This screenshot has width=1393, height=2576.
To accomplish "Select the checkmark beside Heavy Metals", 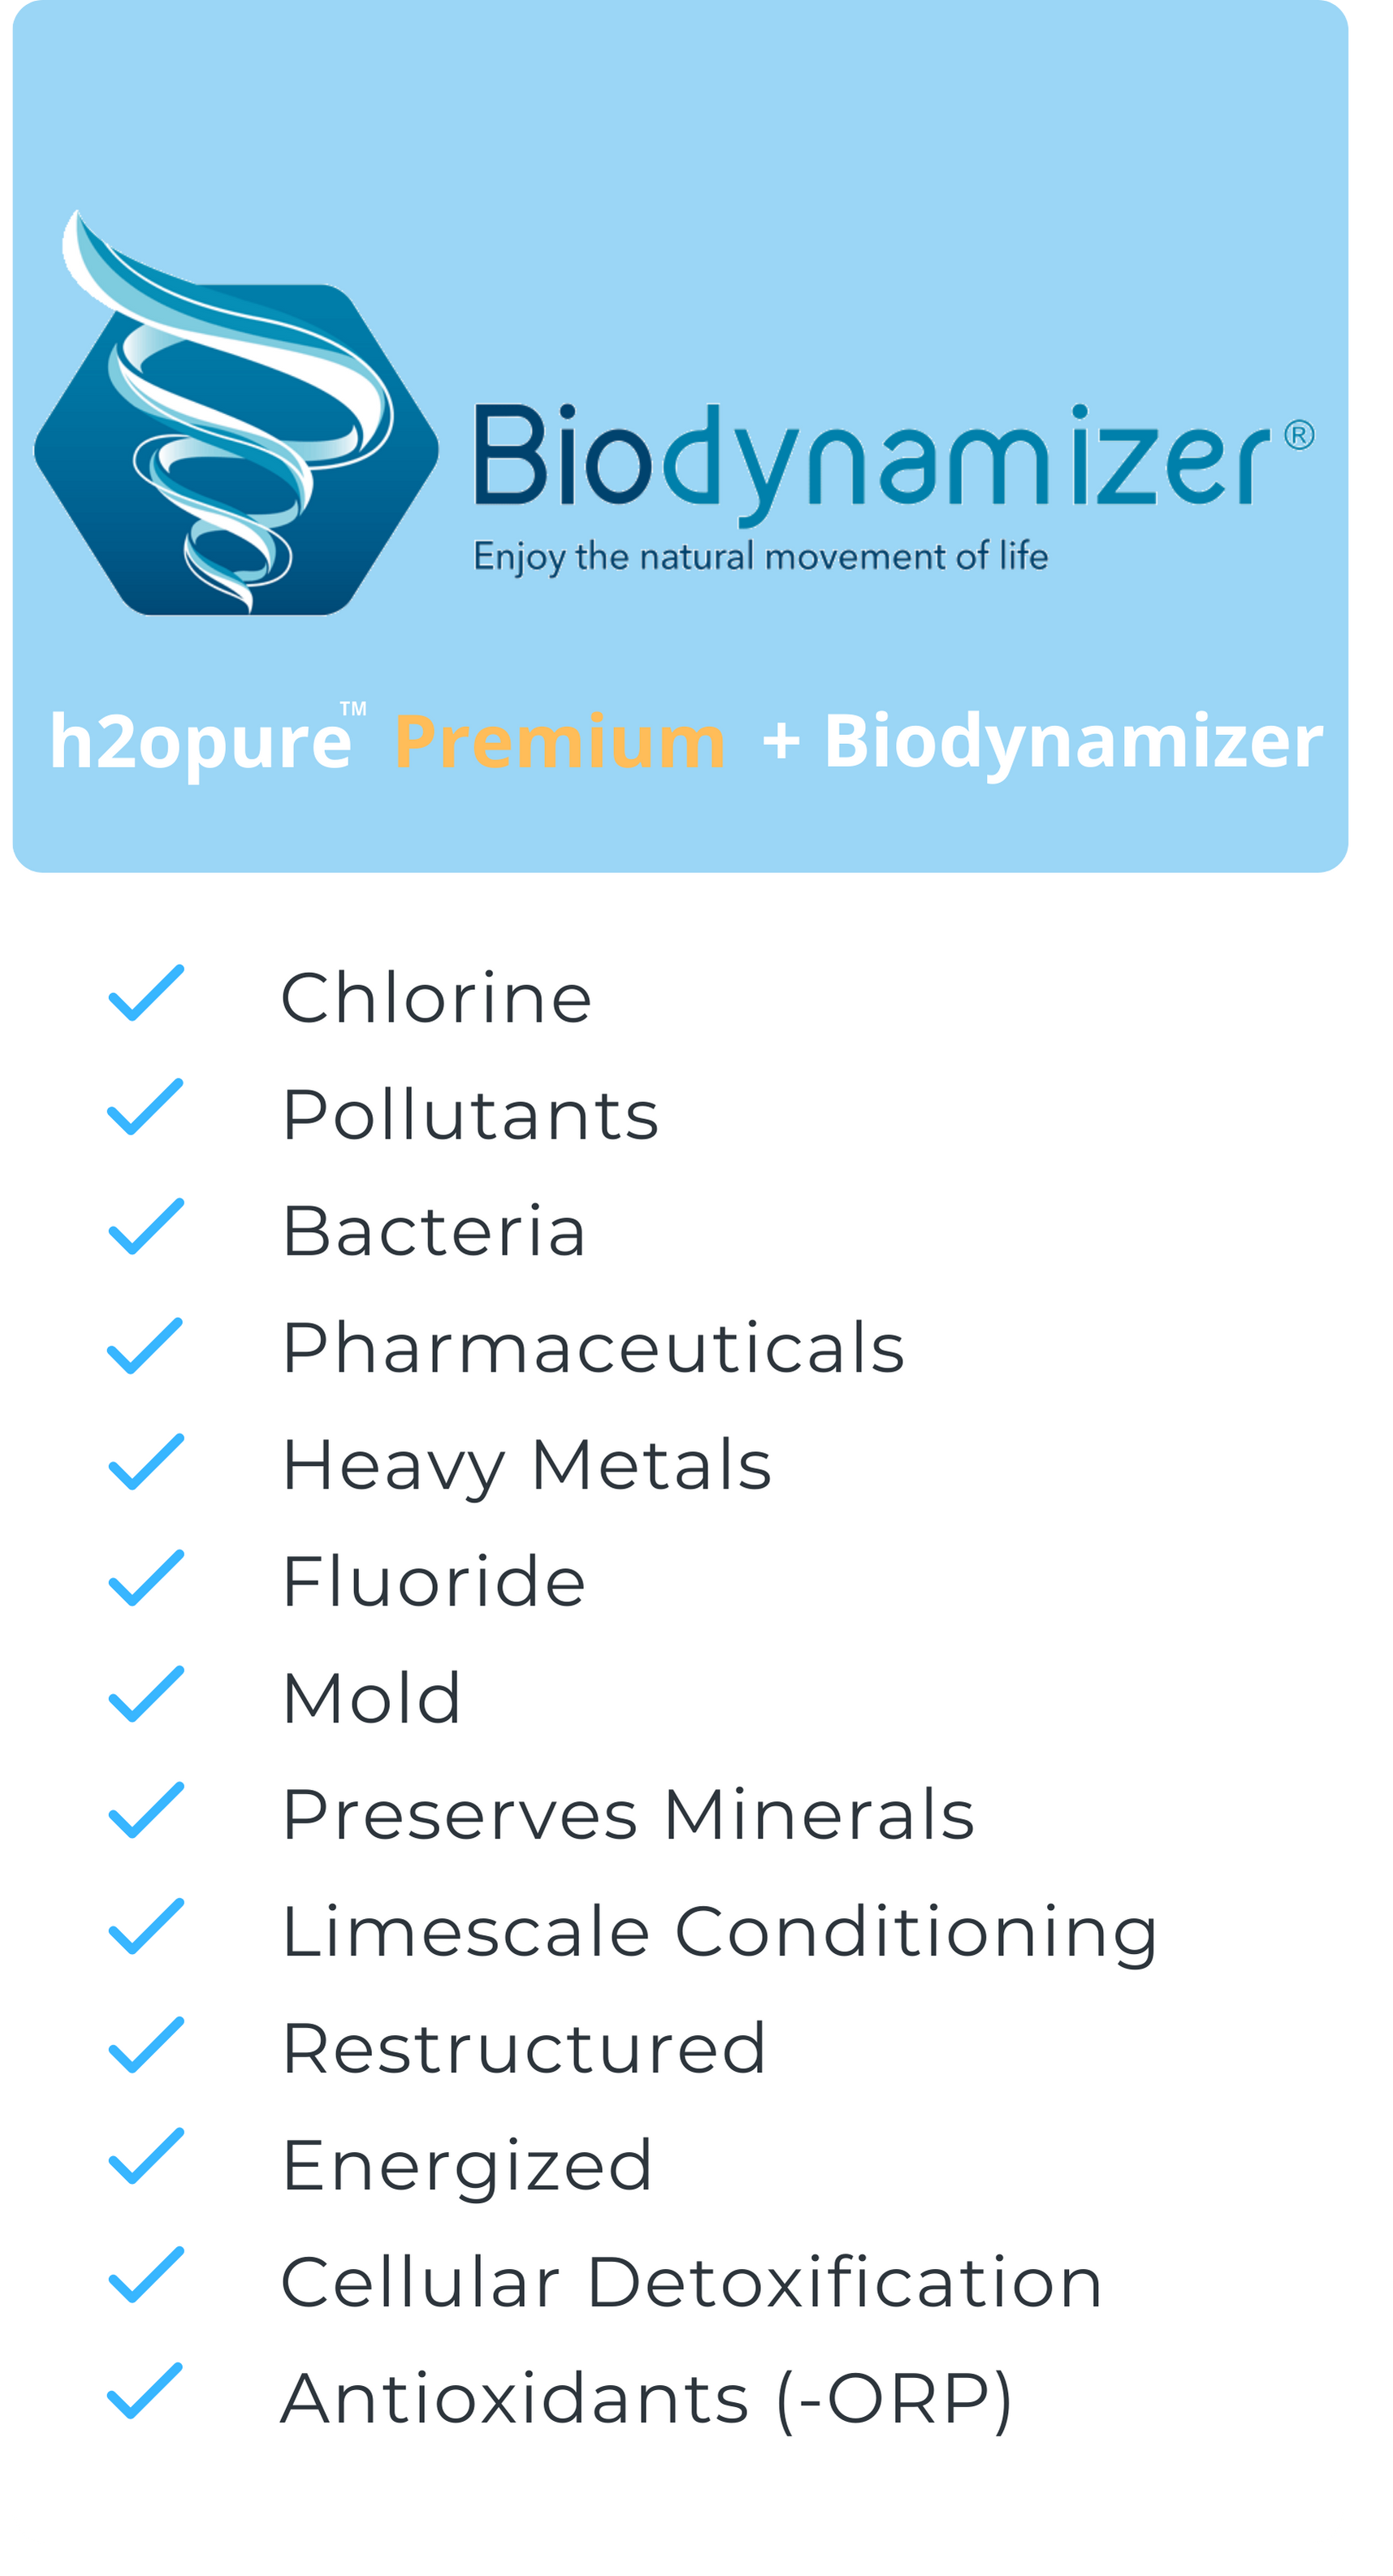I will point(146,1462).
